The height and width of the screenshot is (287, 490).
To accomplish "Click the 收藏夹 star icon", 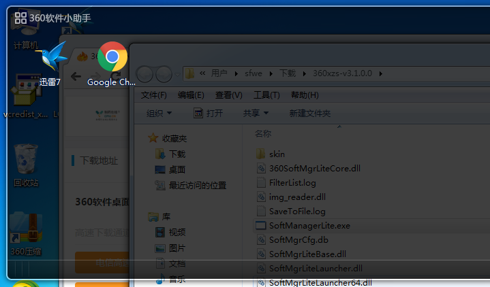I will 153,138.
